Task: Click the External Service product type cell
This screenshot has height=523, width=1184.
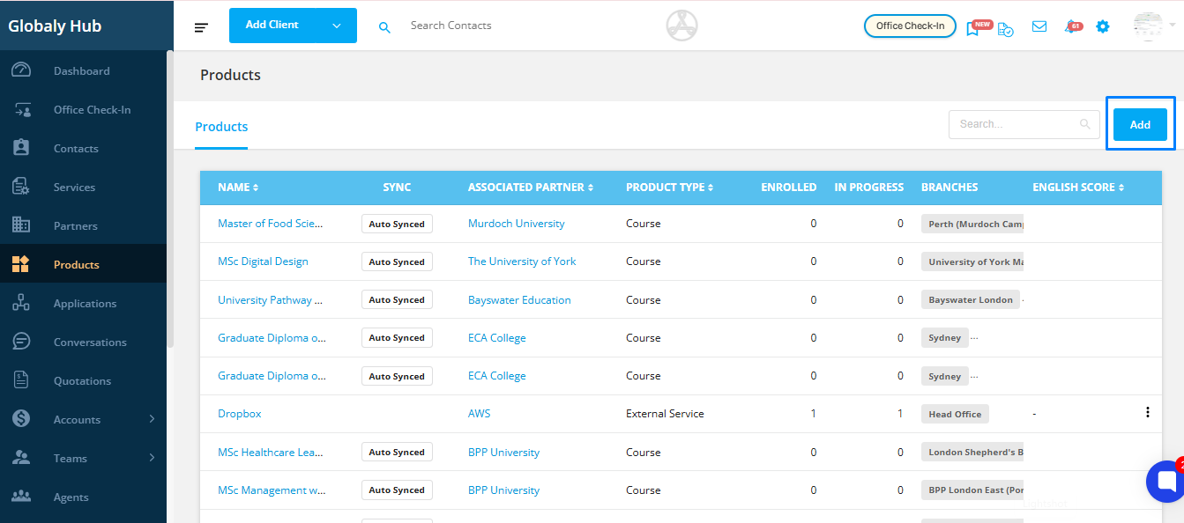Action: (x=665, y=414)
